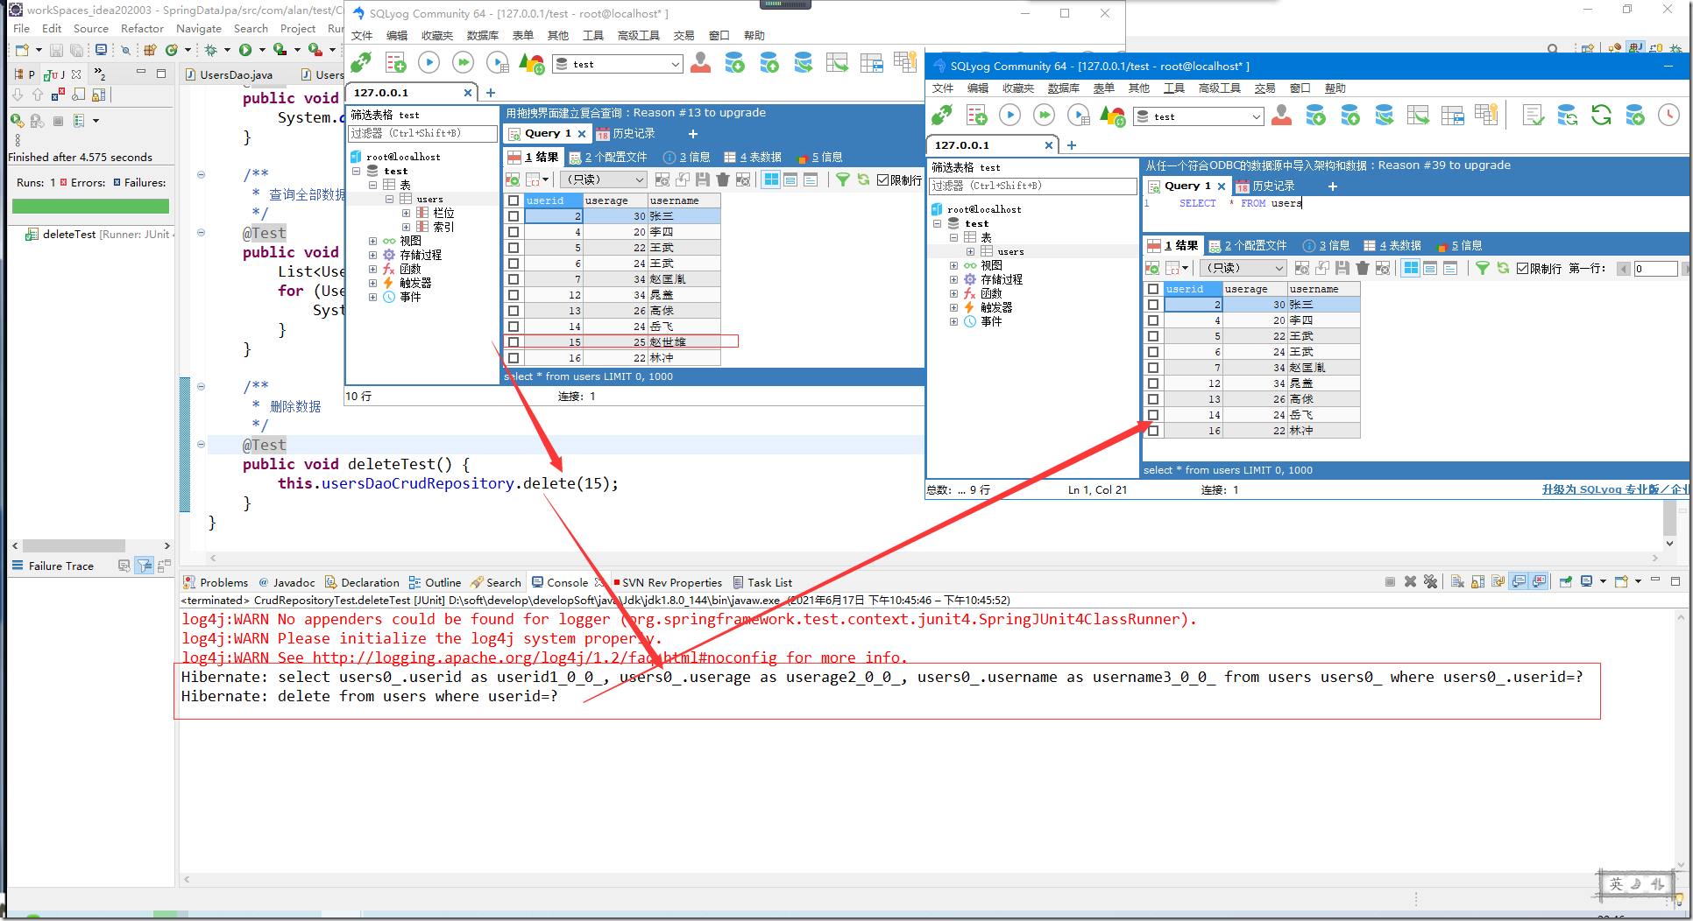Click new query editor icon in left SQLyog window
Image resolution: width=1693 pixels, height=921 pixels.
pyautogui.click(x=396, y=63)
